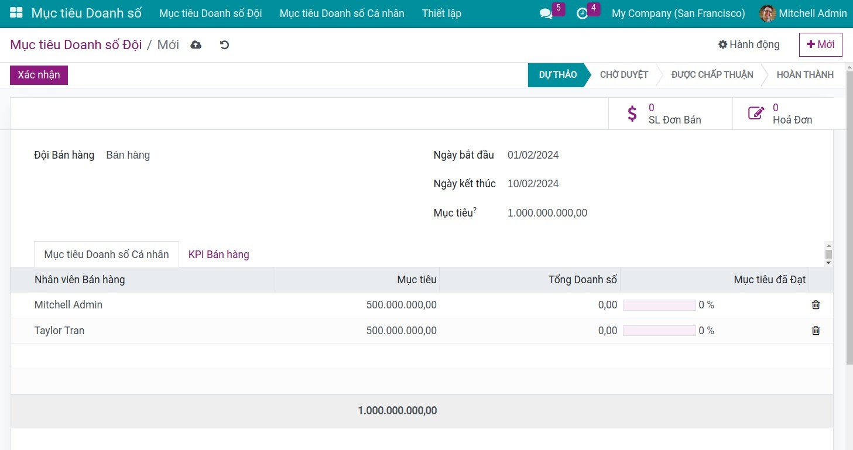Click the Mới create button

[x=820, y=44]
